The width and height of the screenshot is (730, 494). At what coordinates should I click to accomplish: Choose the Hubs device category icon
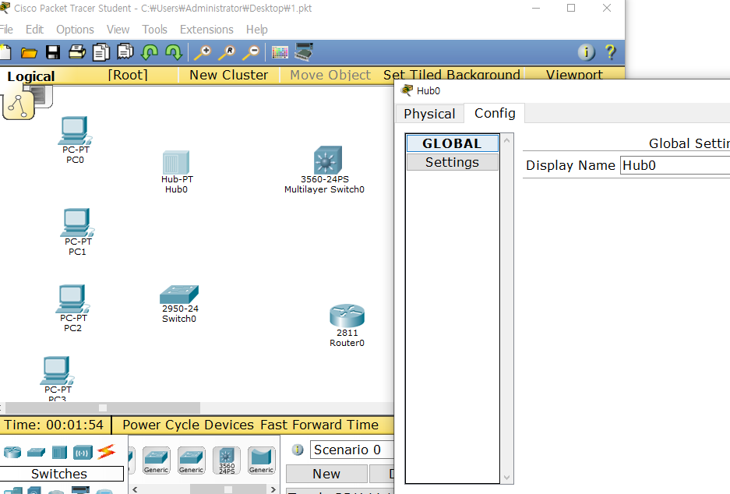(59, 452)
